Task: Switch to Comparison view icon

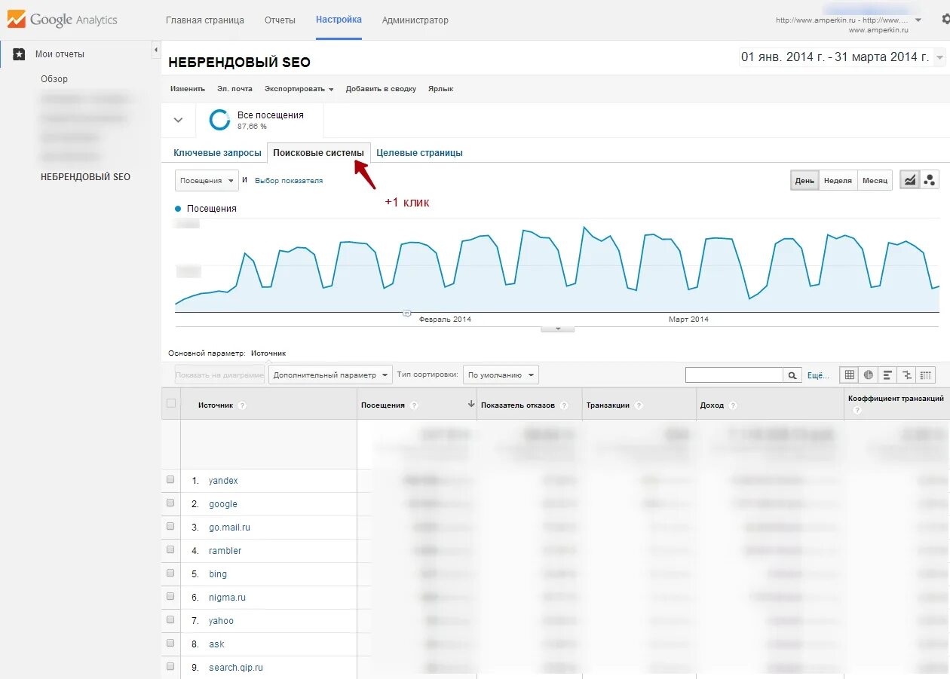Action: point(906,375)
